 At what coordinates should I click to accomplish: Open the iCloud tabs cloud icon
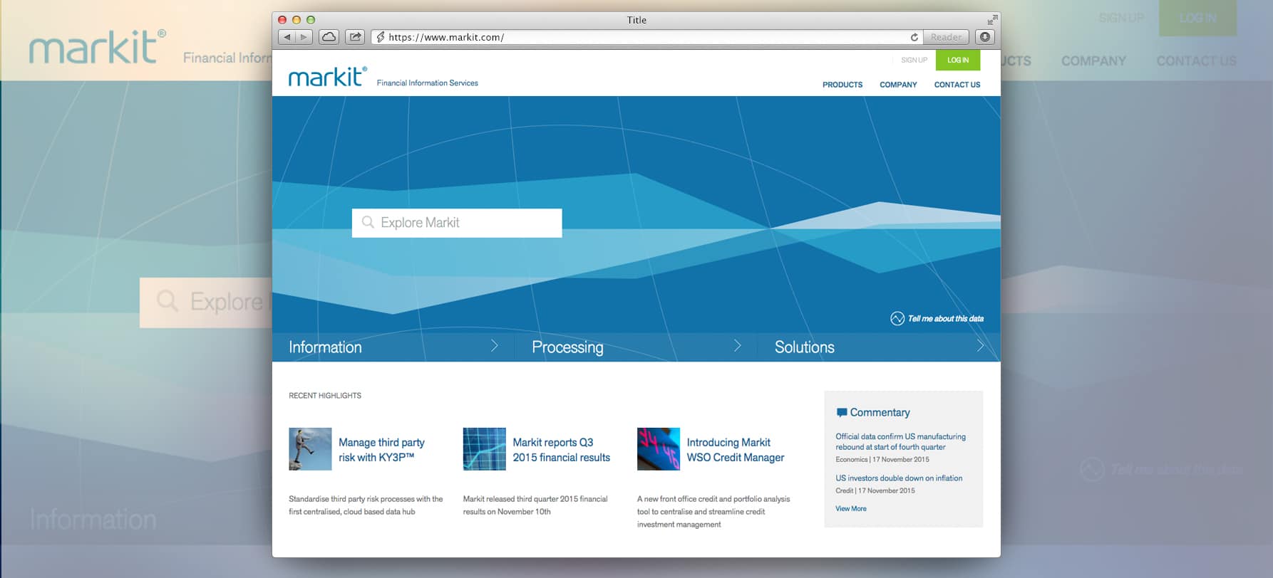(x=329, y=37)
